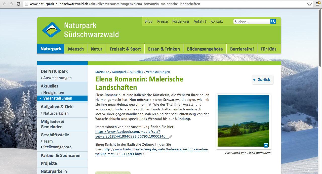Screen dimensions: 322x174
Task: Select Stellenangebote in sidebar
Action: (57, 147)
